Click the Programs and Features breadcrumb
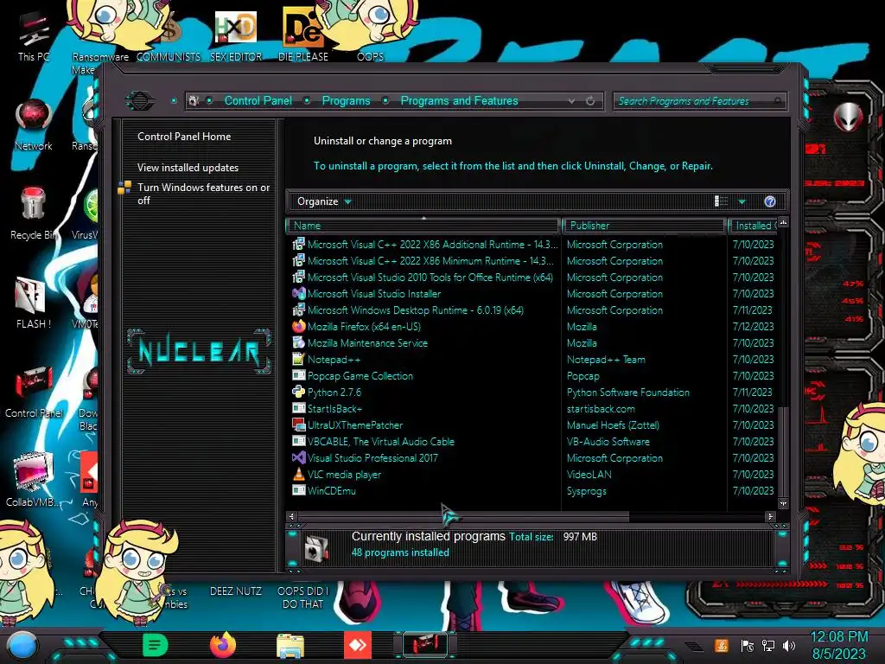Image resolution: width=885 pixels, height=664 pixels. click(x=459, y=101)
